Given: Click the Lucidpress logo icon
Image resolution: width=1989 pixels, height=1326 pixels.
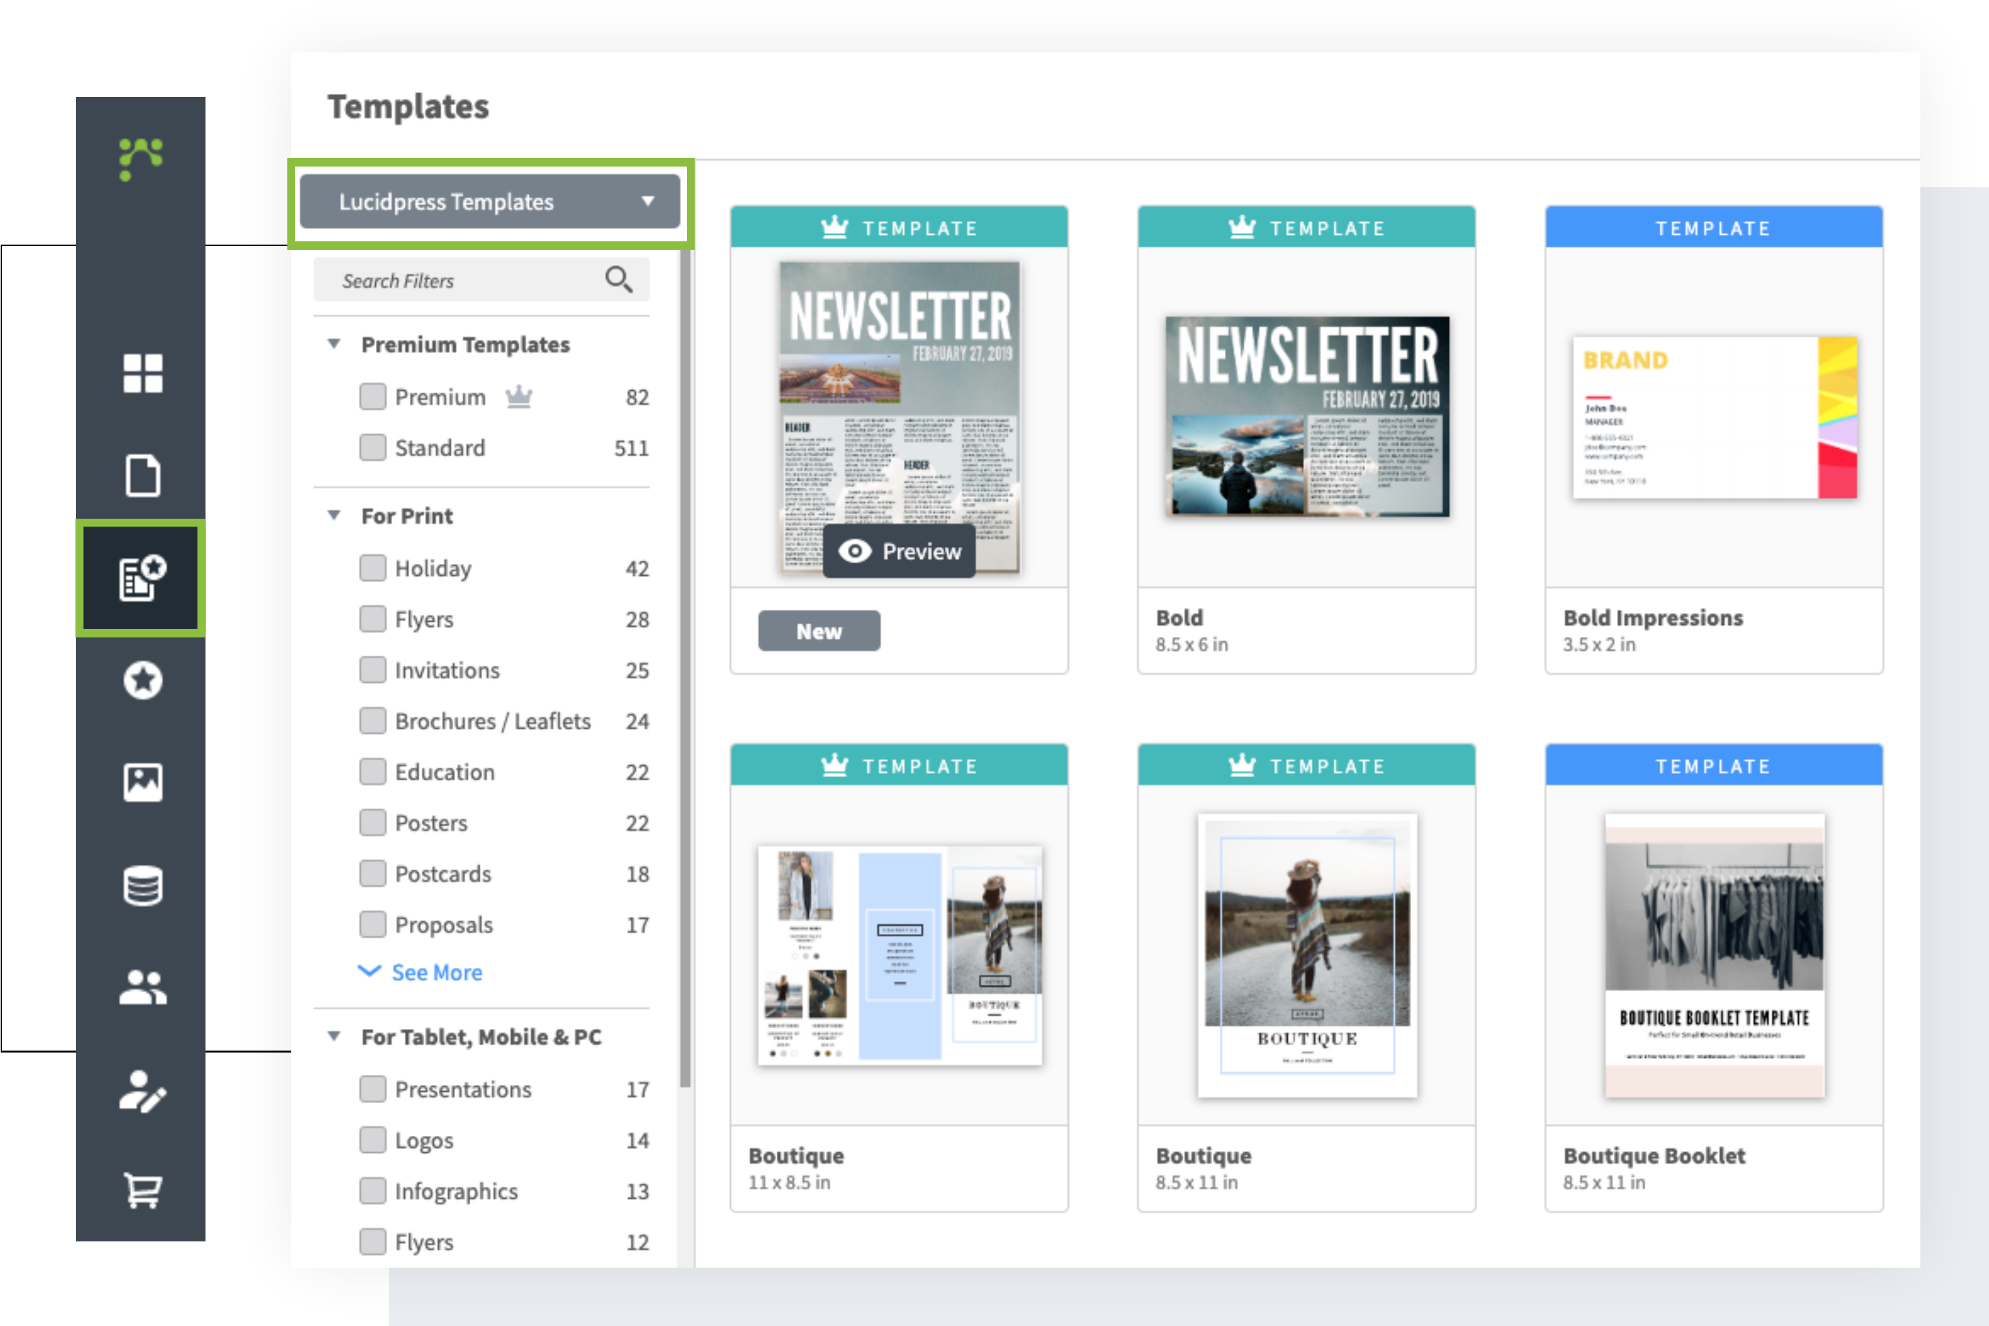Looking at the screenshot, I should tap(140, 157).
